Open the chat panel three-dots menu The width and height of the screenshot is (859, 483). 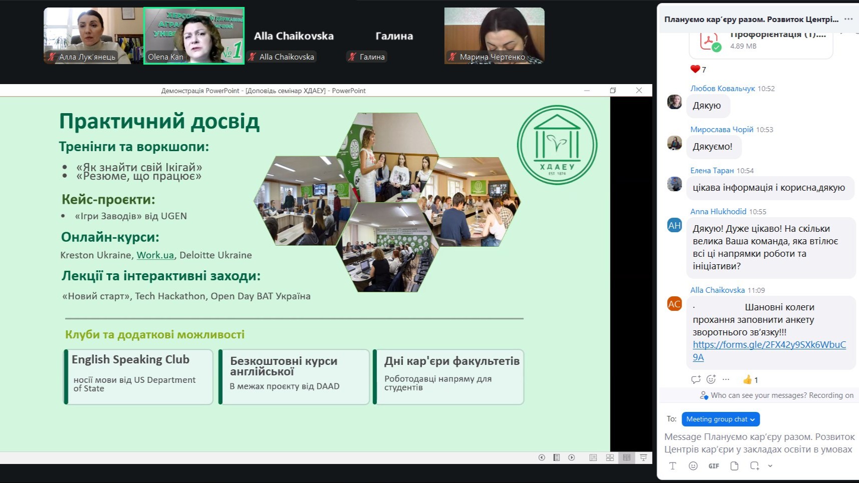[x=848, y=19]
